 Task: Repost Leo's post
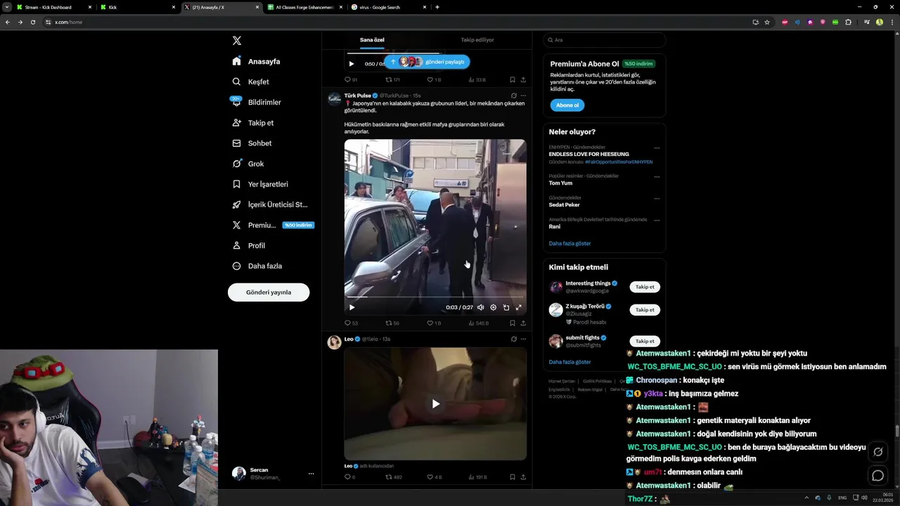click(x=393, y=477)
